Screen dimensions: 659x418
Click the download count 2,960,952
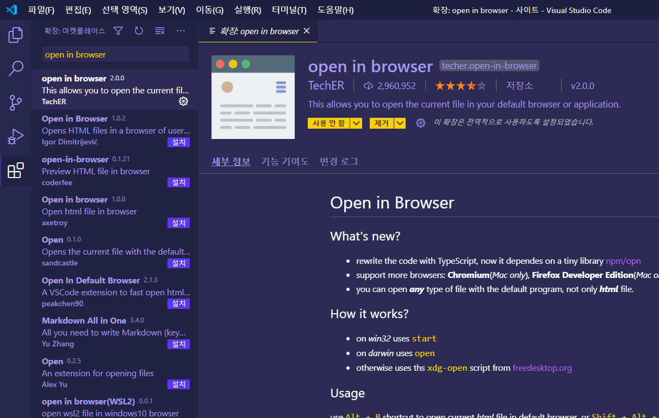pos(390,86)
